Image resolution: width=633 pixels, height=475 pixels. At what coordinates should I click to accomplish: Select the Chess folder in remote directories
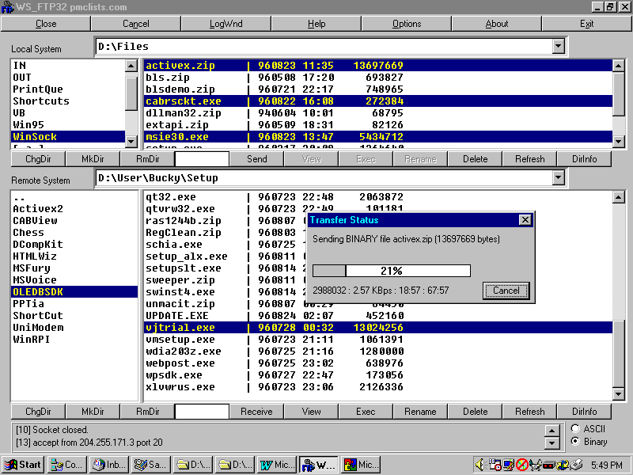28,233
